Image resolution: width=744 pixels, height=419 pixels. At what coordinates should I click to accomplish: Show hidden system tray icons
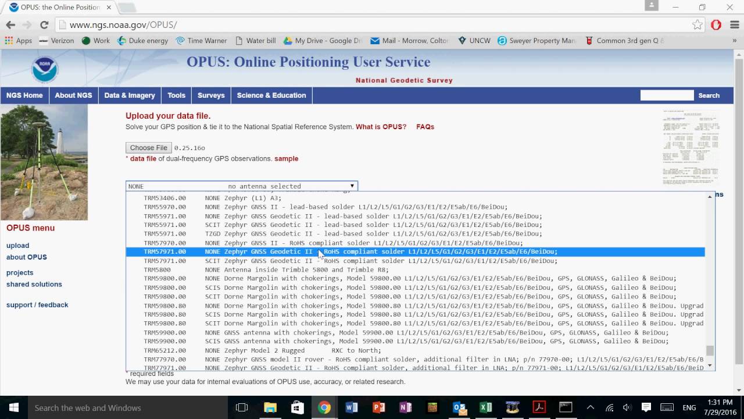coord(591,407)
